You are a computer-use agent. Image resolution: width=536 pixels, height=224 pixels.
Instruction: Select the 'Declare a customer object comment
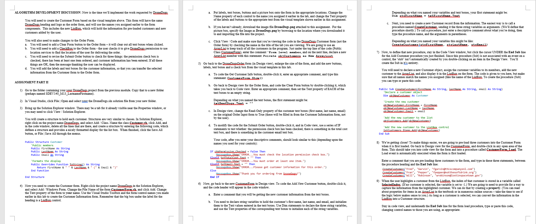403,92
